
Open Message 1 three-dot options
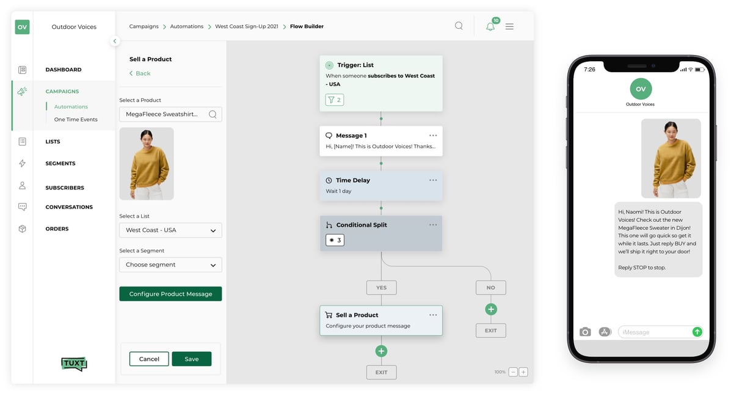433,135
